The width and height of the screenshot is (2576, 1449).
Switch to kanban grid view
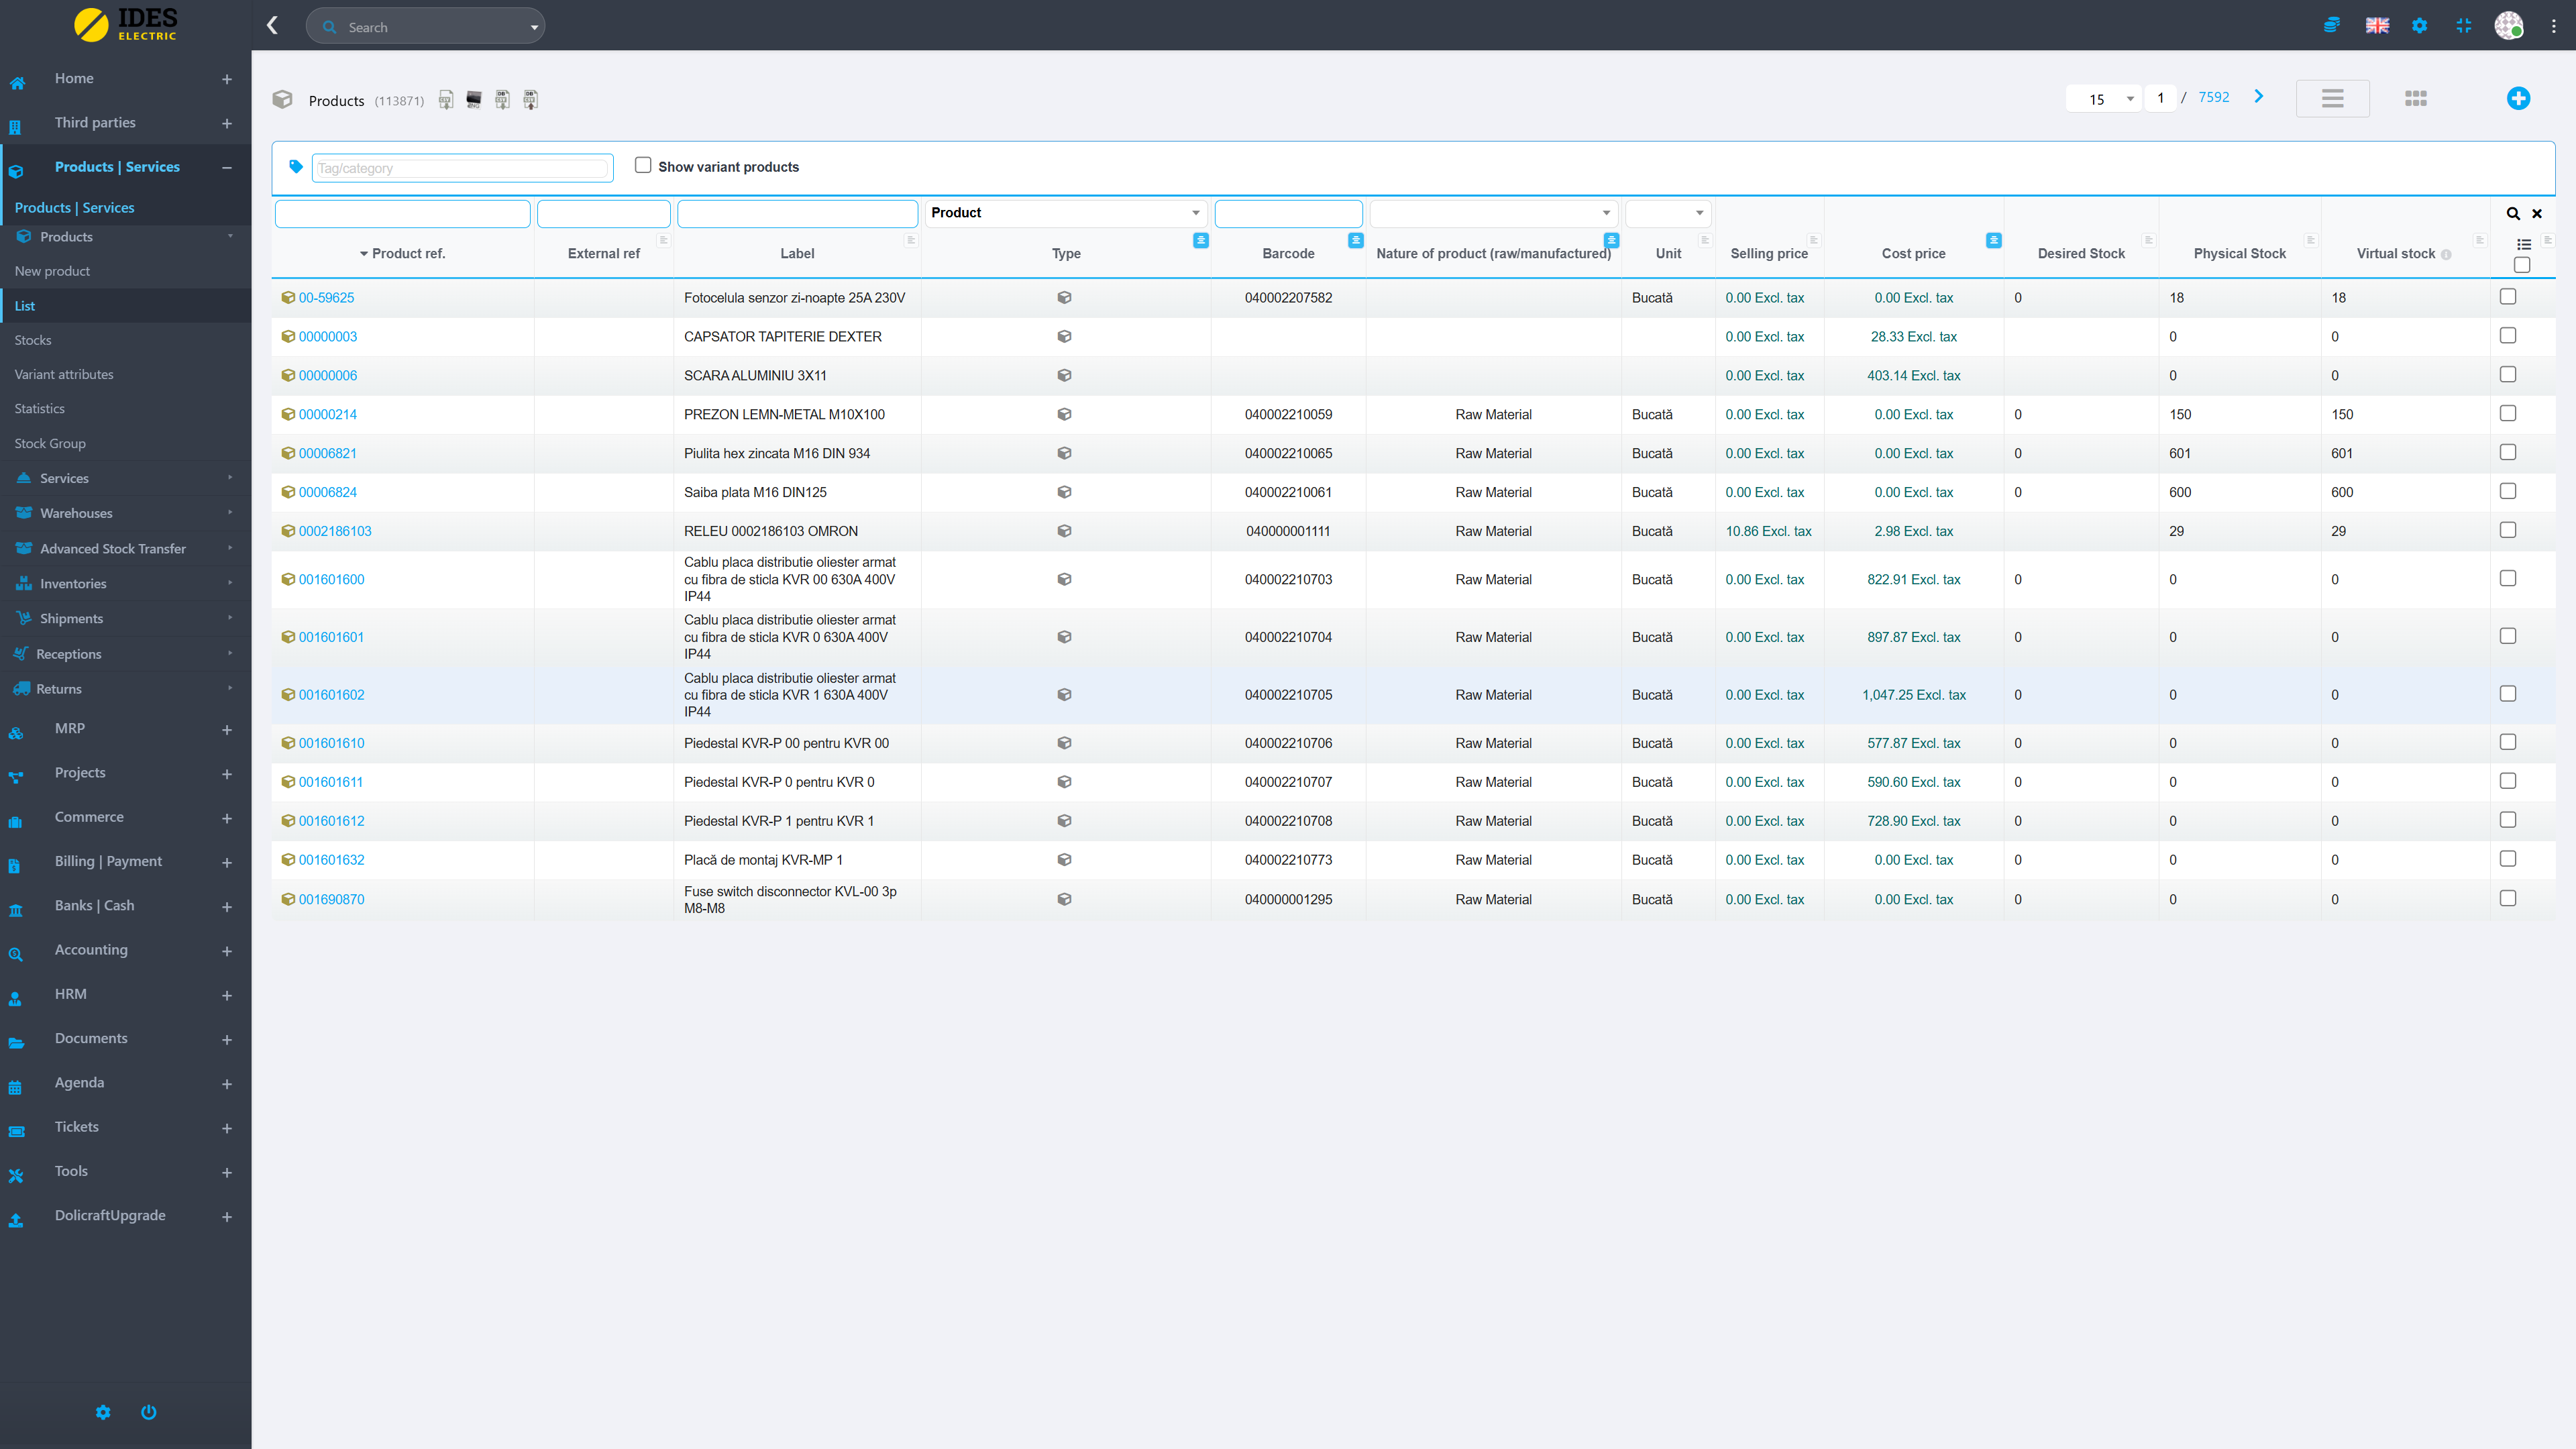2415,98
